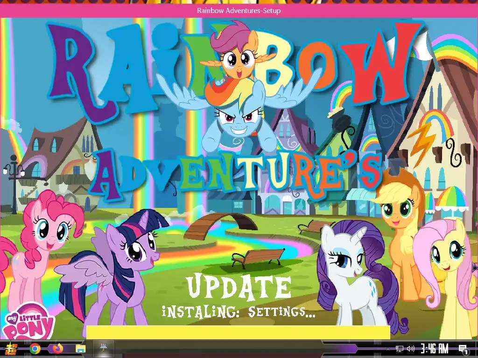Open the custom Start menu icon

(x=12, y=349)
